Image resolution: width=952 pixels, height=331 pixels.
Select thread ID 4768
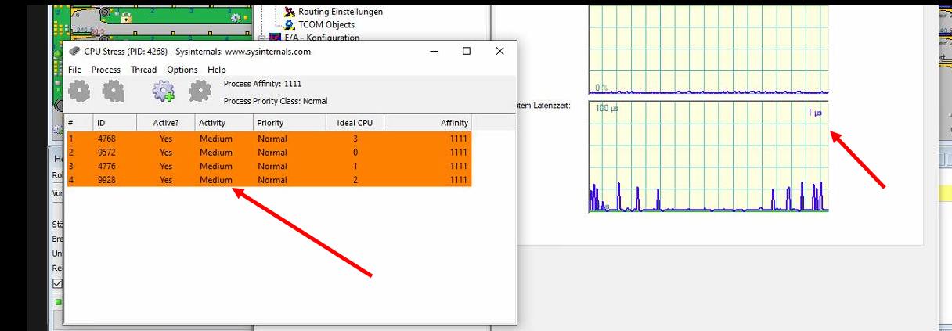105,139
